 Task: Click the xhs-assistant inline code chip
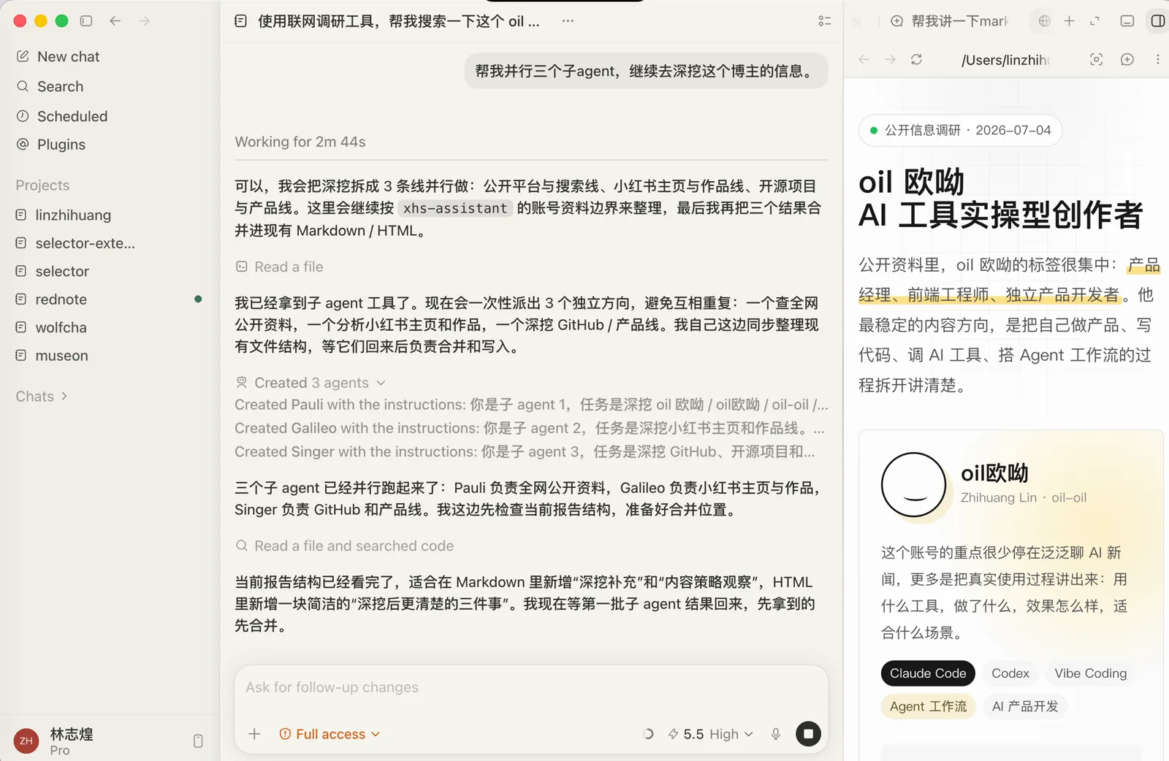point(455,208)
